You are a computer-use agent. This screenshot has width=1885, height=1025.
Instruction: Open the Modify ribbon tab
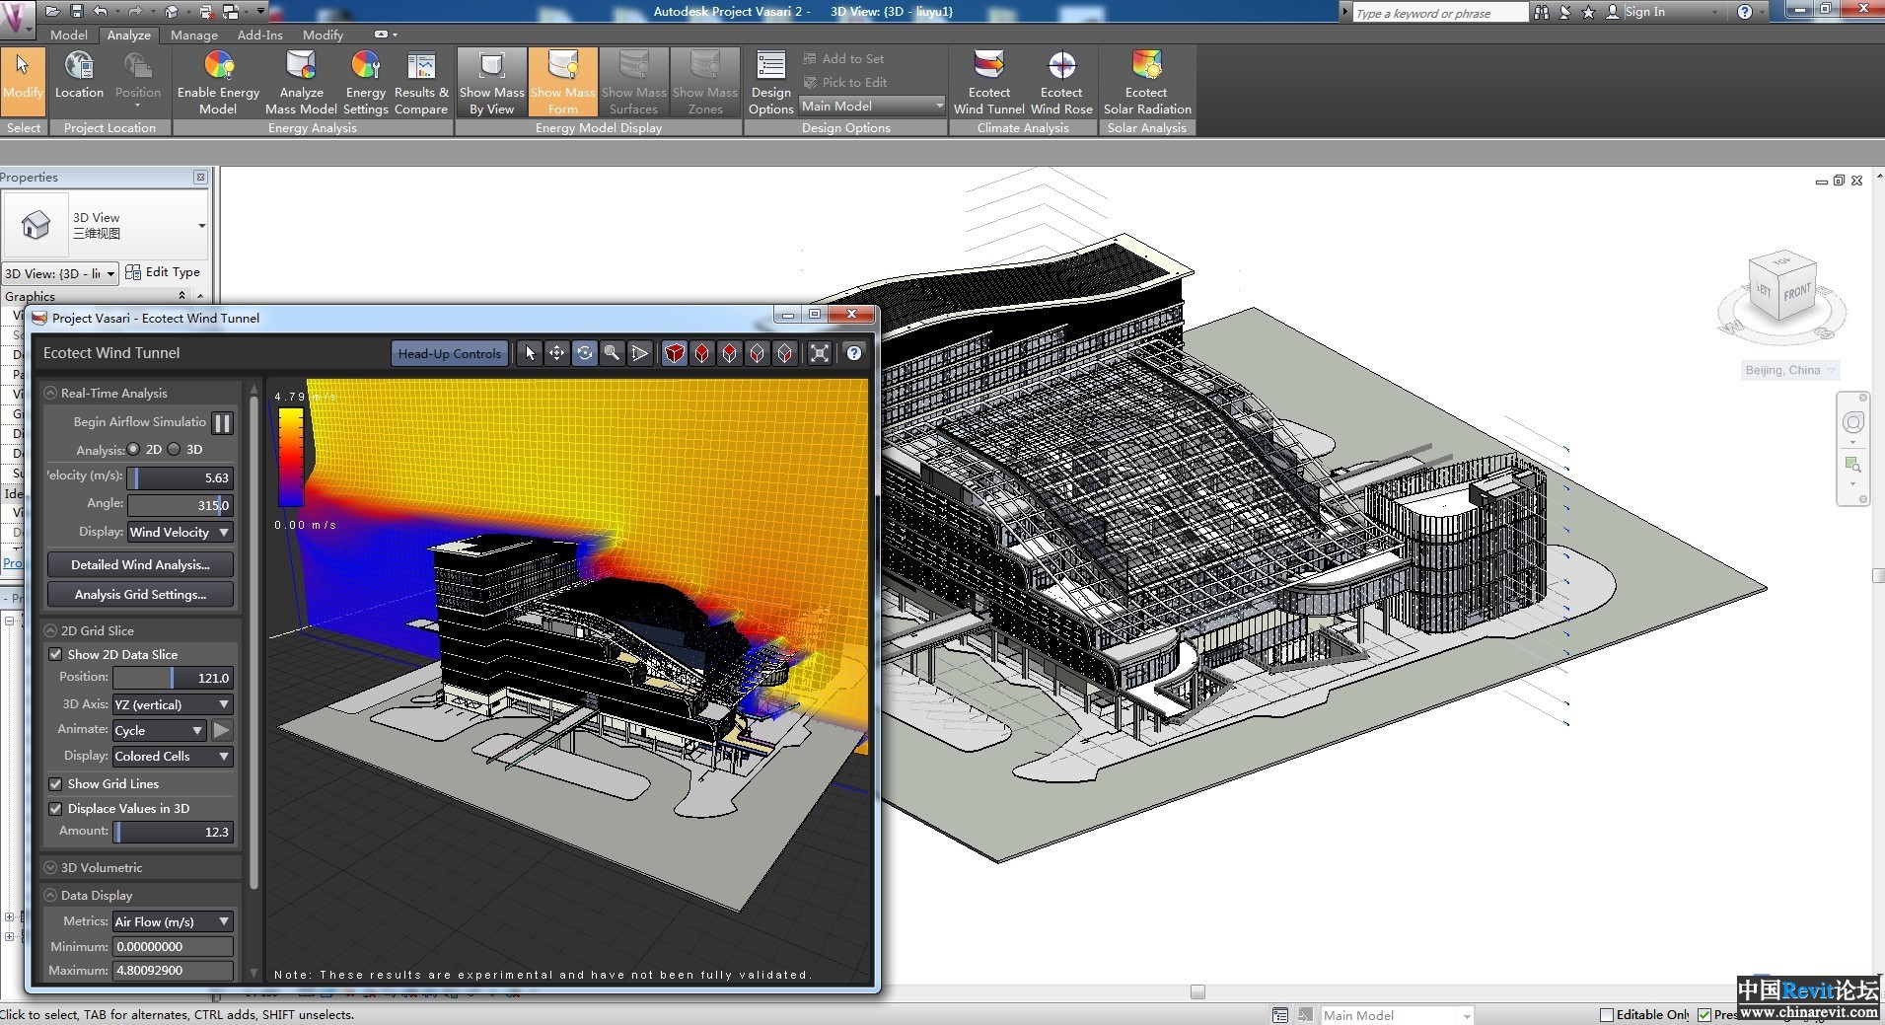(x=323, y=35)
